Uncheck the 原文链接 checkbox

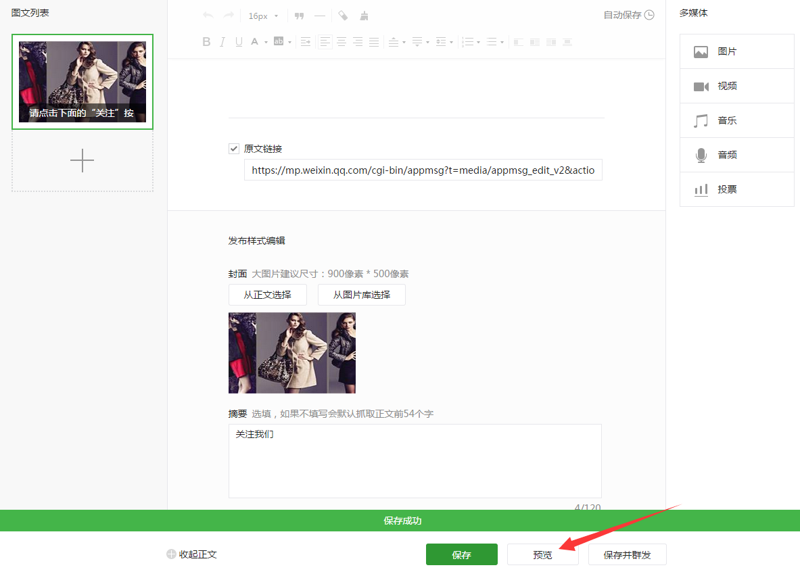point(234,149)
